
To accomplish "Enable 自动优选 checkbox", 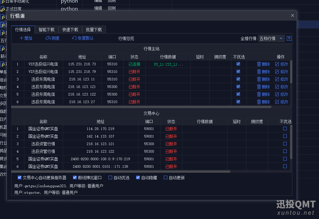I will (x=110, y=178).
